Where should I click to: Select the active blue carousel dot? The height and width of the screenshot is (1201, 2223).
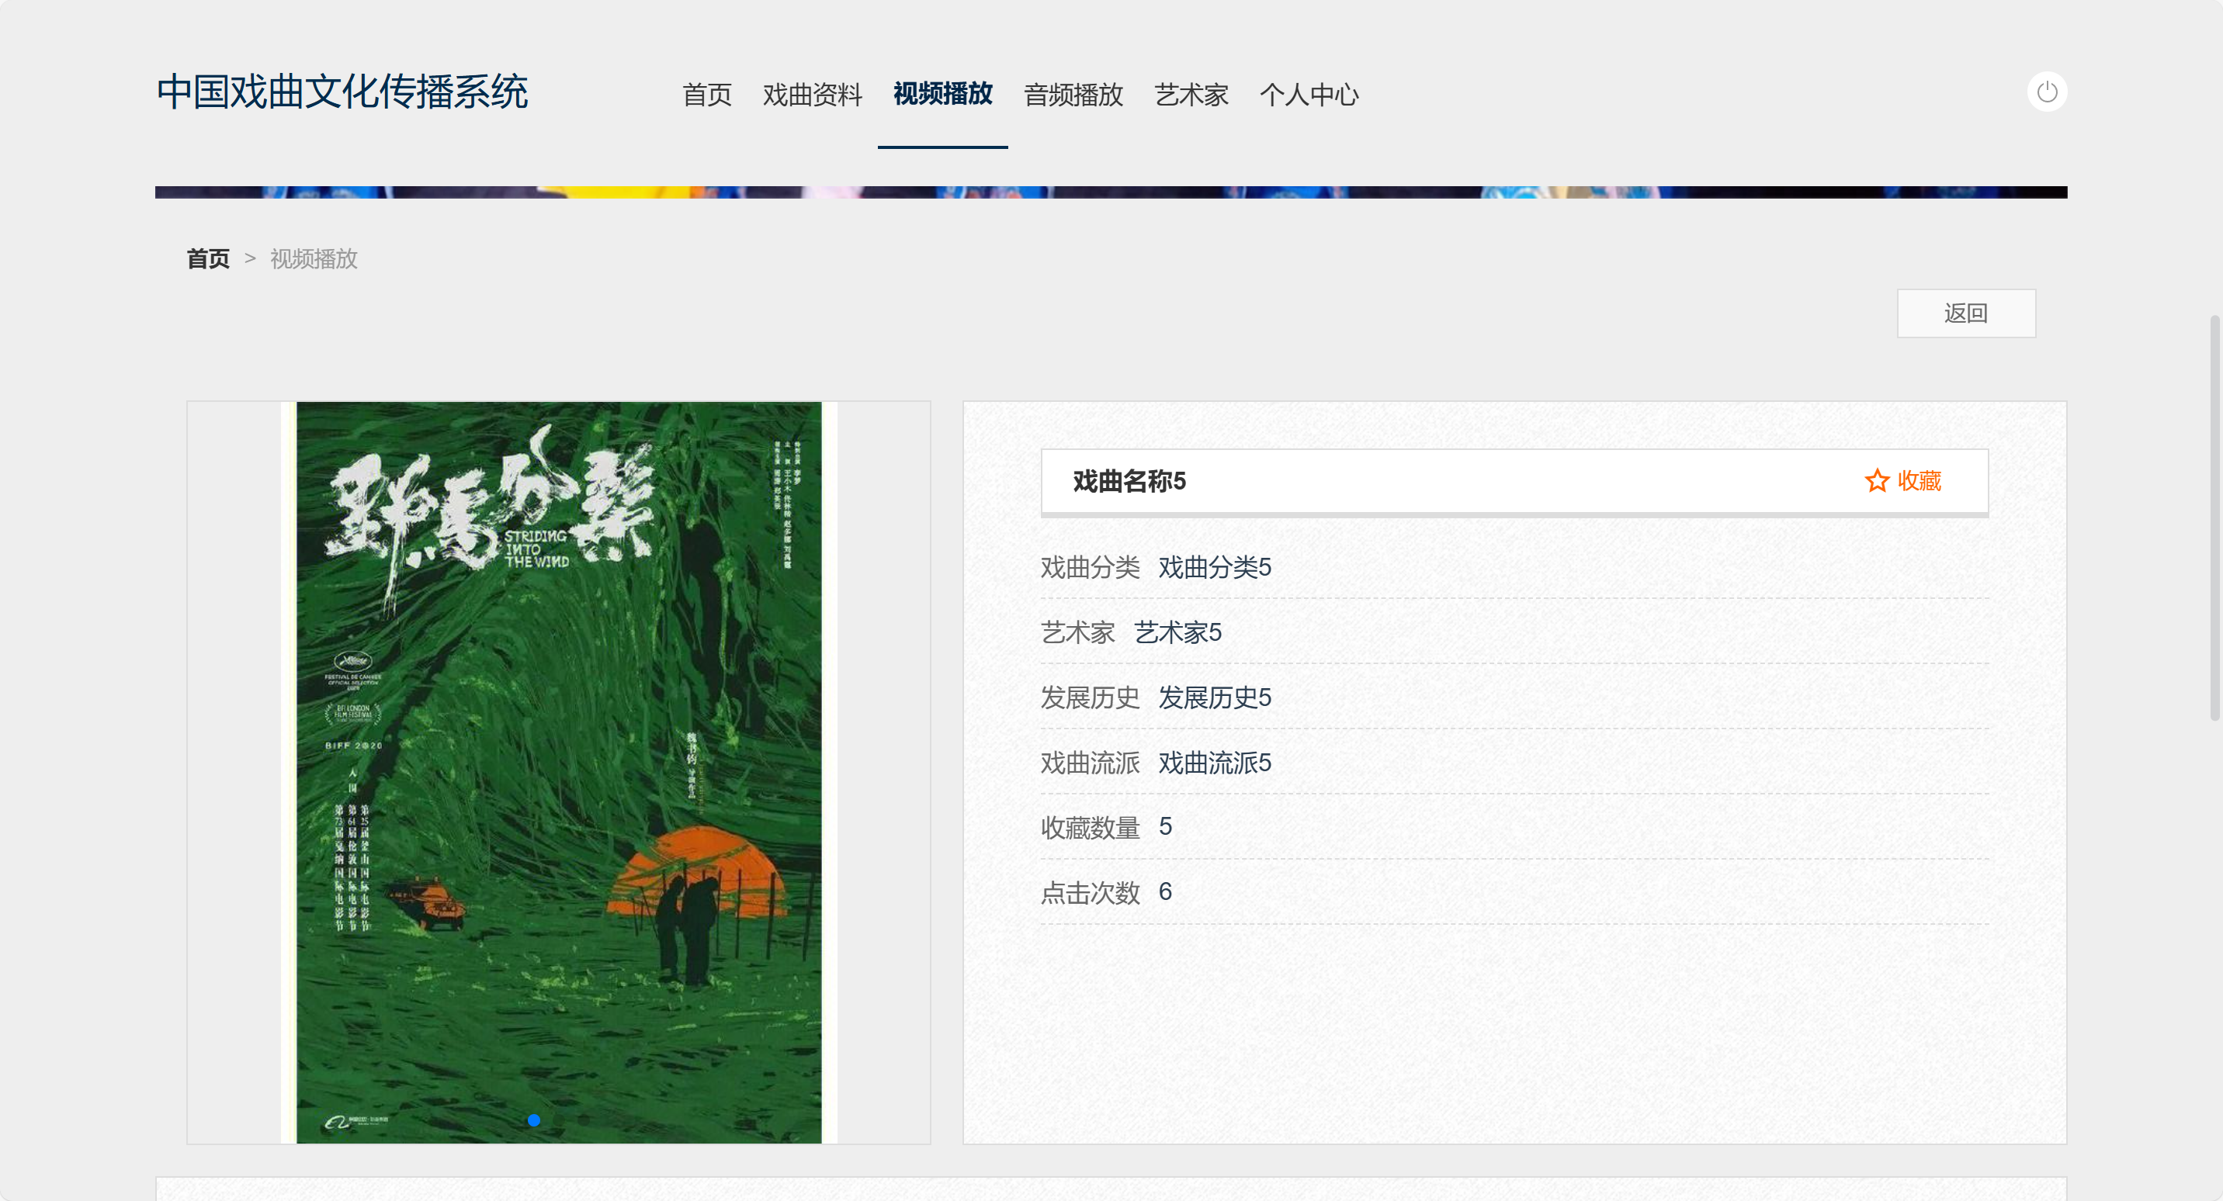point(533,1120)
